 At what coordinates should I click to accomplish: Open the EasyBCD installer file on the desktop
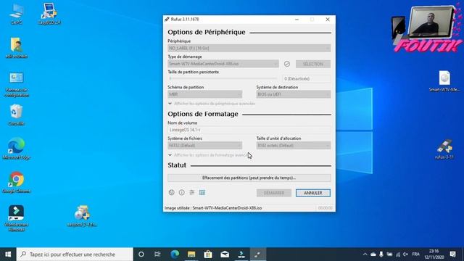(x=82, y=216)
